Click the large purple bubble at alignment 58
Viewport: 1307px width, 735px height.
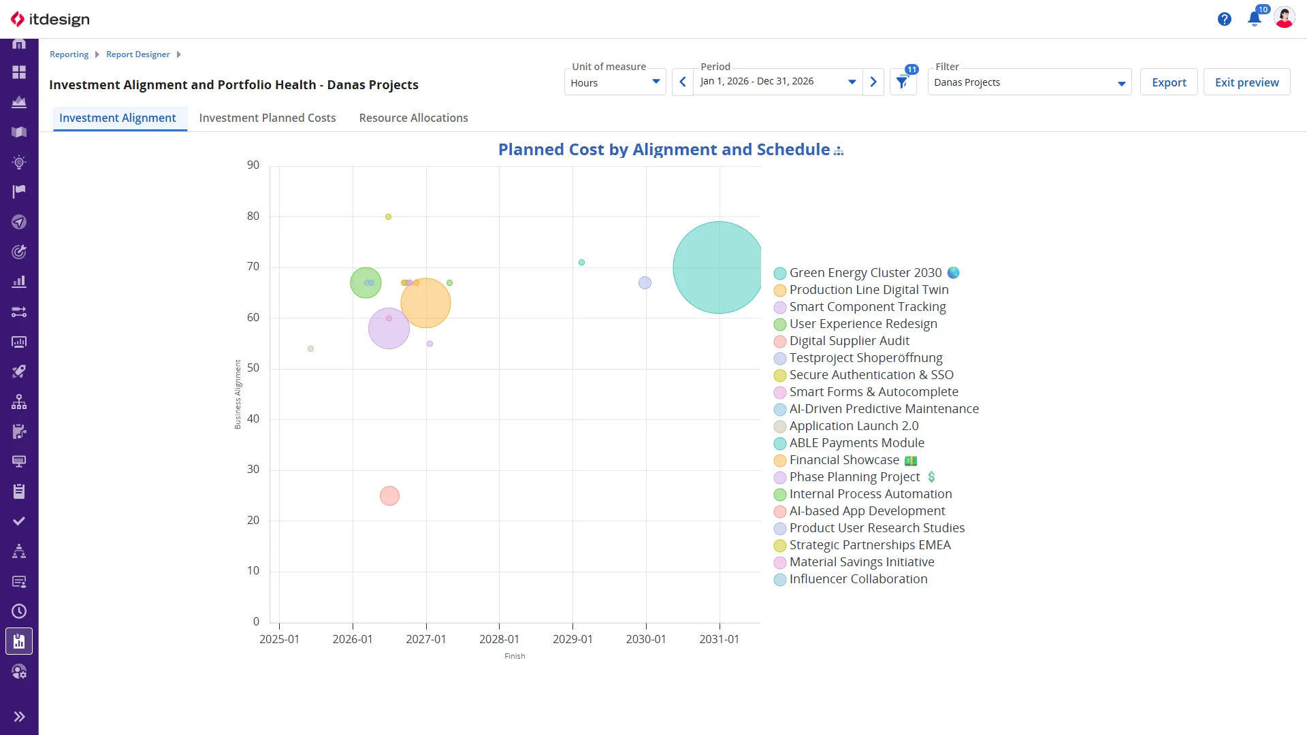[x=389, y=329]
